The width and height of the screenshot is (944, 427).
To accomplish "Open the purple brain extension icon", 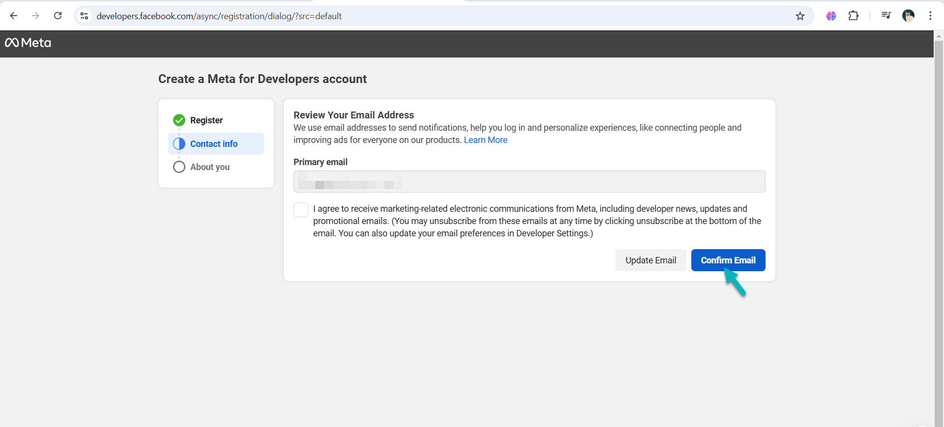I will [x=831, y=16].
